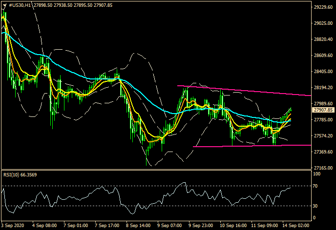The height and width of the screenshot is (230, 336).
Task: Click the RSI 30 level label
Action: (316, 206)
